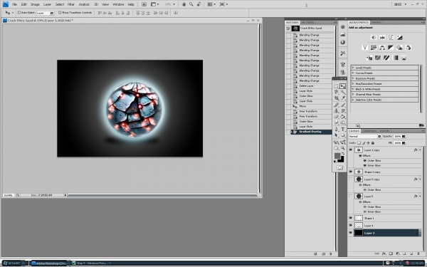The image size is (427, 267).
Task: Select the Hand tool in the application bar
Action: point(184,4)
